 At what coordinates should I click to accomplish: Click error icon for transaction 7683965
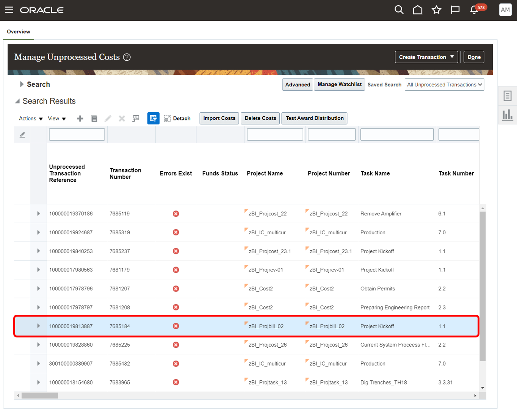pyautogui.click(x=176, y=382)
